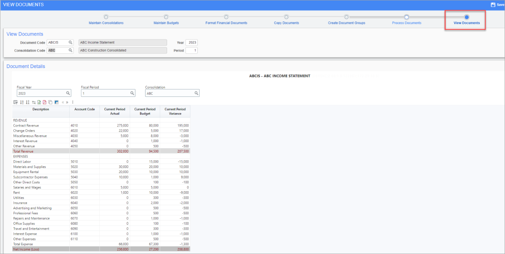Image resolution: width=505 pixels, height=254 pixels.
Task: Select the Travel and Entertainment row
Action: click(101, 229)
